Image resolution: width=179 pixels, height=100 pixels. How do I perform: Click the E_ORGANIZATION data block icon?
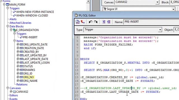14,30
